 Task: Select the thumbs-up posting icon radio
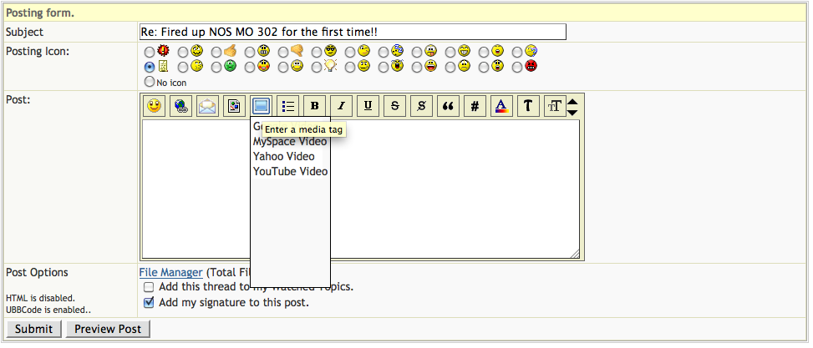217,52
